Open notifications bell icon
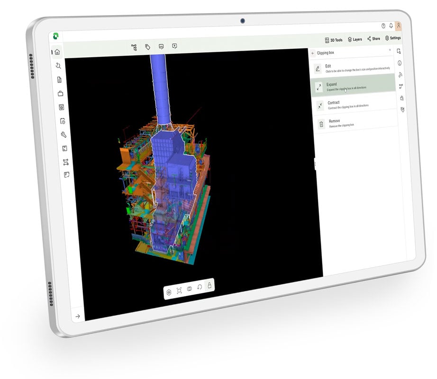 391,26
